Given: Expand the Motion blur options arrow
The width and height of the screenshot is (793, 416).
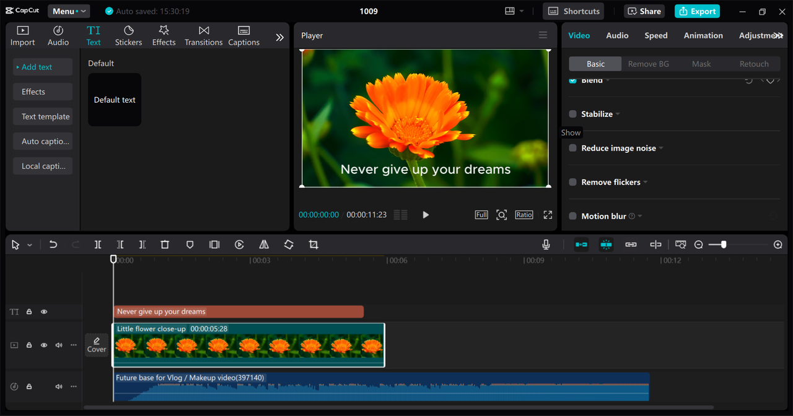Looking at the screenshot, I should (x=640, y=217).
